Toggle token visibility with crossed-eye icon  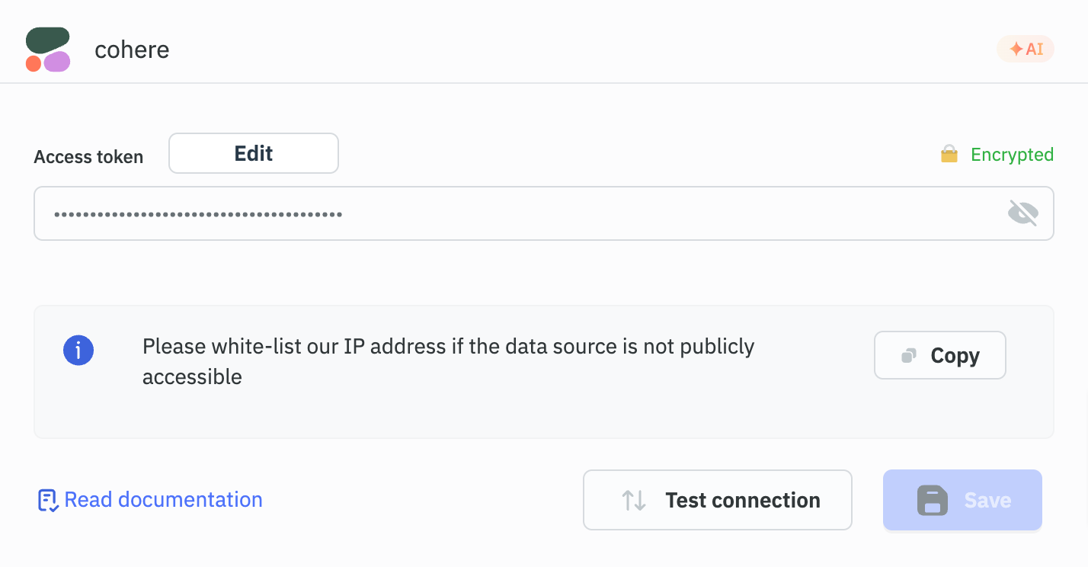(1022, 214)
